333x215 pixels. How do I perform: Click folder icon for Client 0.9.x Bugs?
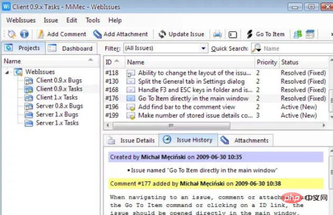(x=28, y=80)
